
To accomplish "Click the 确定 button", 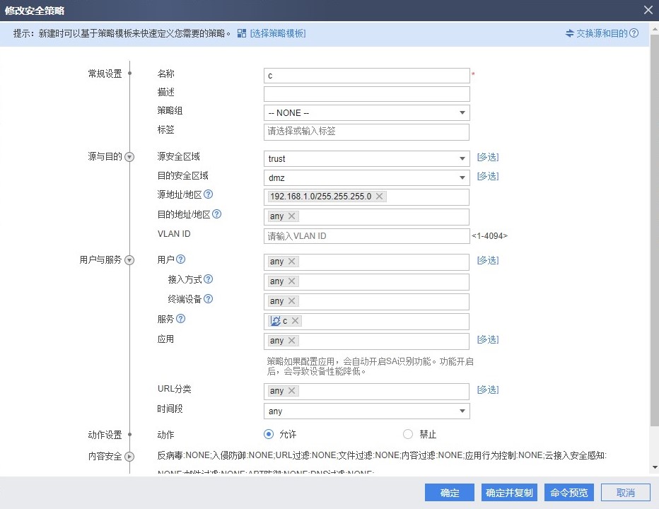I will pos(449,493).
